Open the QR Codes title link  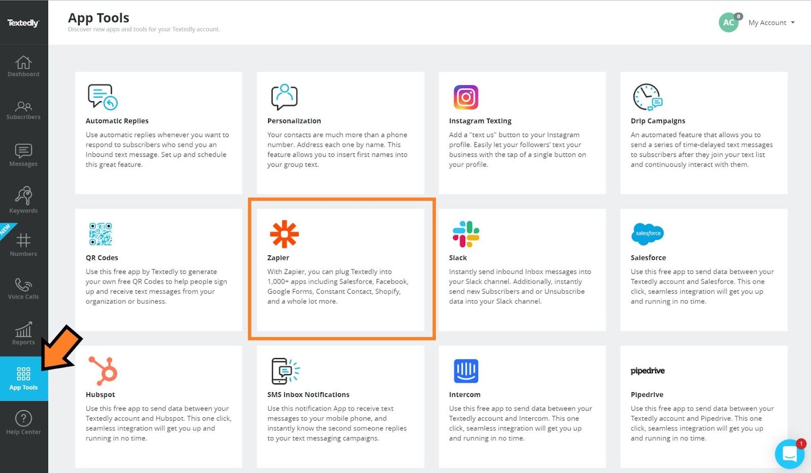(102, 258)
